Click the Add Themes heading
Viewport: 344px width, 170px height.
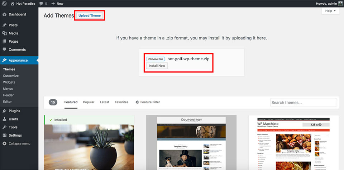59,15
